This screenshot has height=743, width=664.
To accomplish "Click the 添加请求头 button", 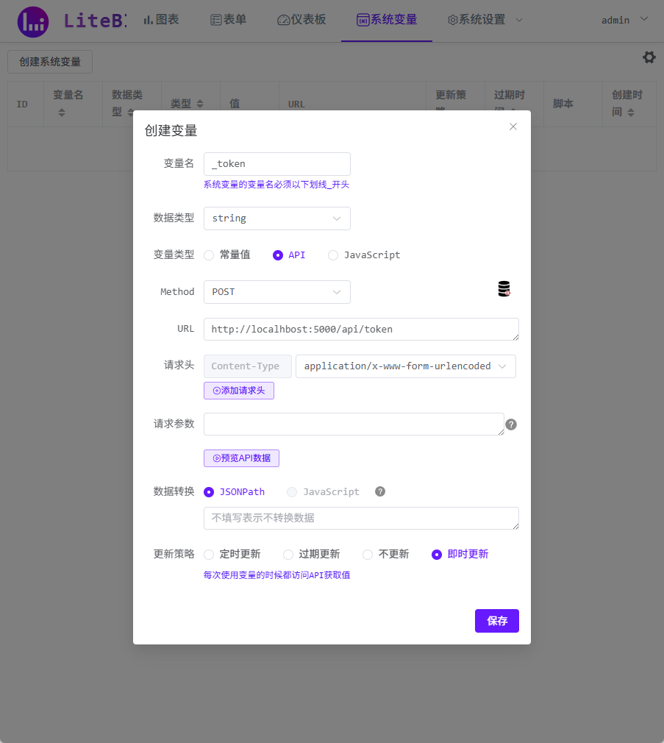I will click(238, 390).
